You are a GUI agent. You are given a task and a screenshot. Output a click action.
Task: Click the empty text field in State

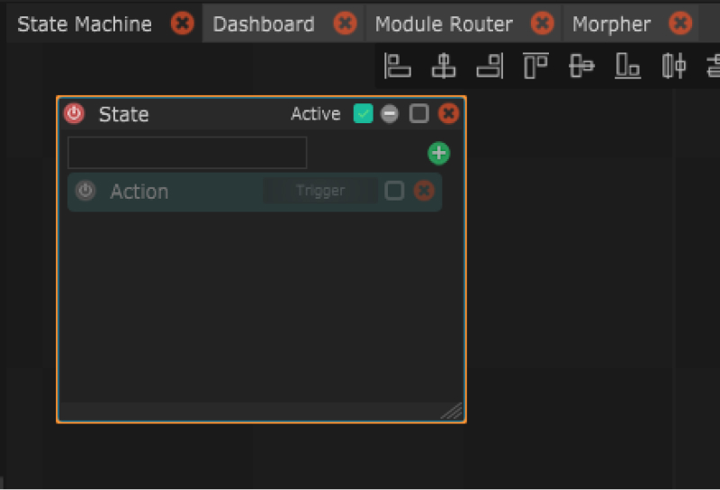[x=187, y=153]
